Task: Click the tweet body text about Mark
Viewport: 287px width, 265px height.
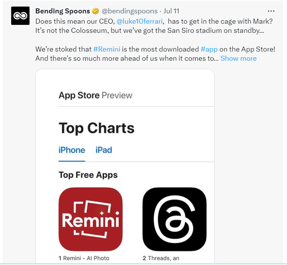Action: tap(149, 30)
